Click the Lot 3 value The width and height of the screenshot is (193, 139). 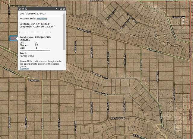click(x=36, y=43)
